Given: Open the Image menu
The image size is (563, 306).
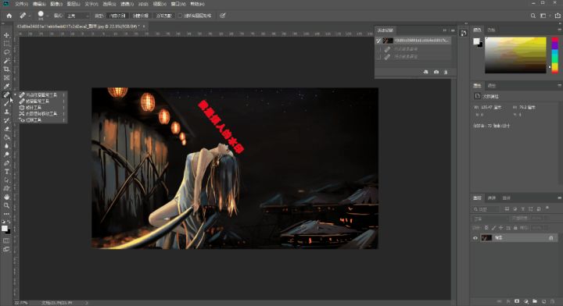Looking at the screenshot, I should tap(56, 4).
